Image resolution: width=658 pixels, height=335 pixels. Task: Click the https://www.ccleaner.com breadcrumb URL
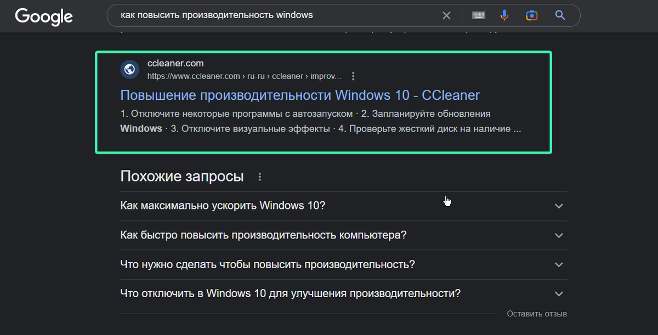[244, 76]
